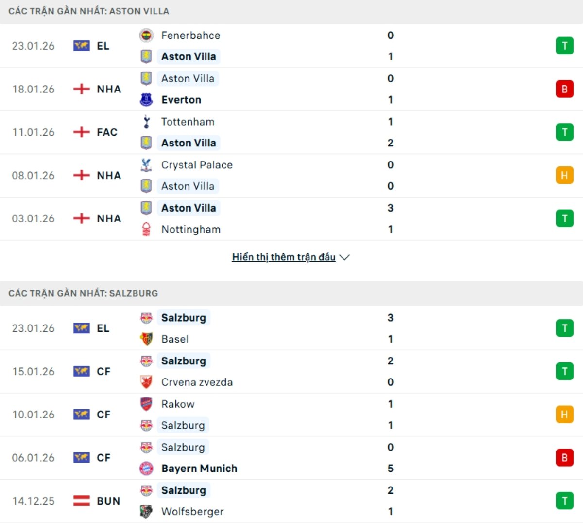
Task: Click the CÁC TRẬN GẦN NHẤT: SALZBURG header
Action: (82, 293)
